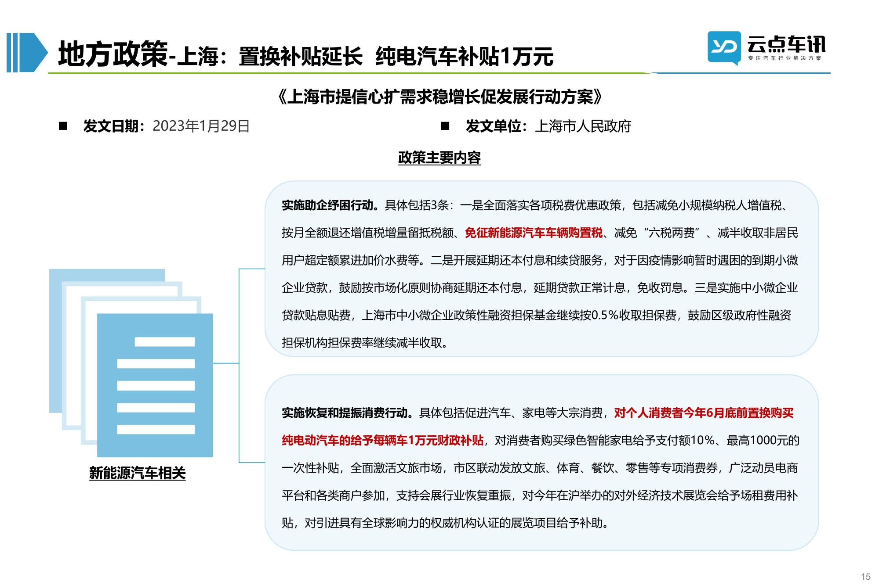Click the 政策主要内容 underlined heading
The height and width of the screenshot is (585, 879).
(439, 158)
